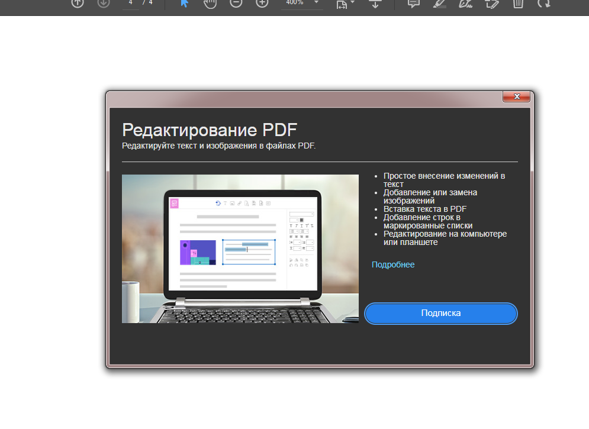Click the 'Редактируйте текст и изображения' subtitle

pos(218,146)
